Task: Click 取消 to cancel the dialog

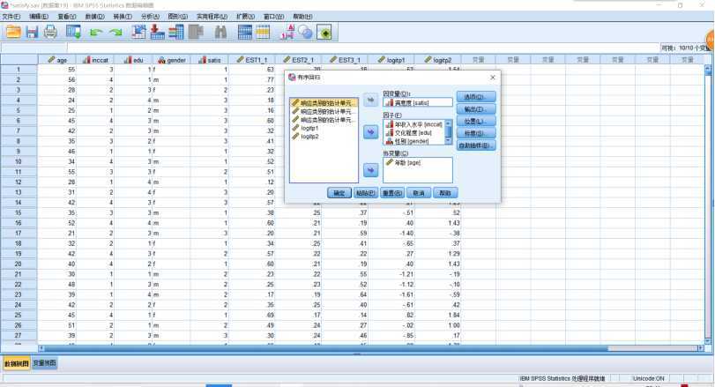Action: pos(418,193)
